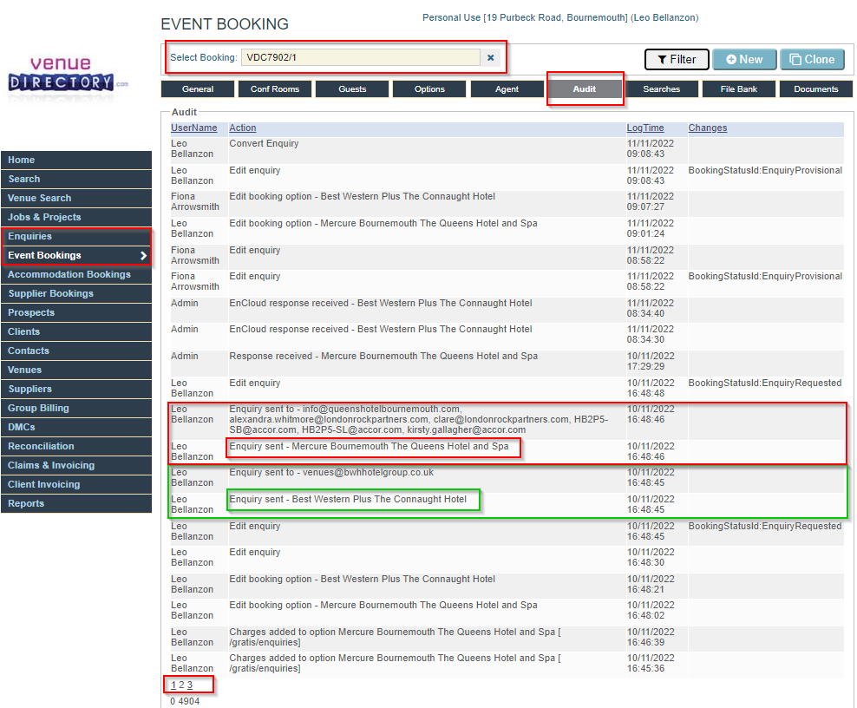Sort audit by LogTime column

pyautogui.click(x=645, y=128)
